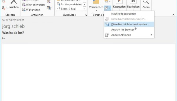177x101 pixels.
Task: Open the Verschieben folder button
Action: [x=96, y=6]
